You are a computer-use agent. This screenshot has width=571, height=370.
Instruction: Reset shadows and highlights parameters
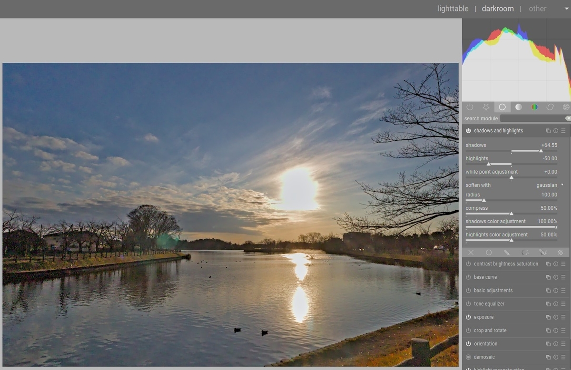tap(556, 131)
